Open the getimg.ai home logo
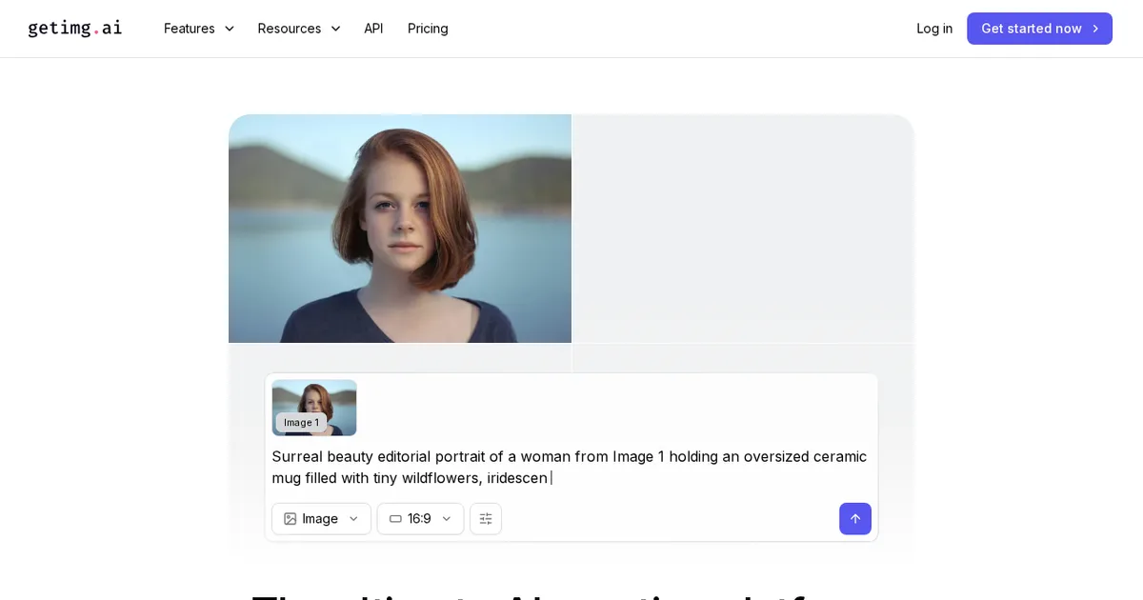 pos(75,29)
